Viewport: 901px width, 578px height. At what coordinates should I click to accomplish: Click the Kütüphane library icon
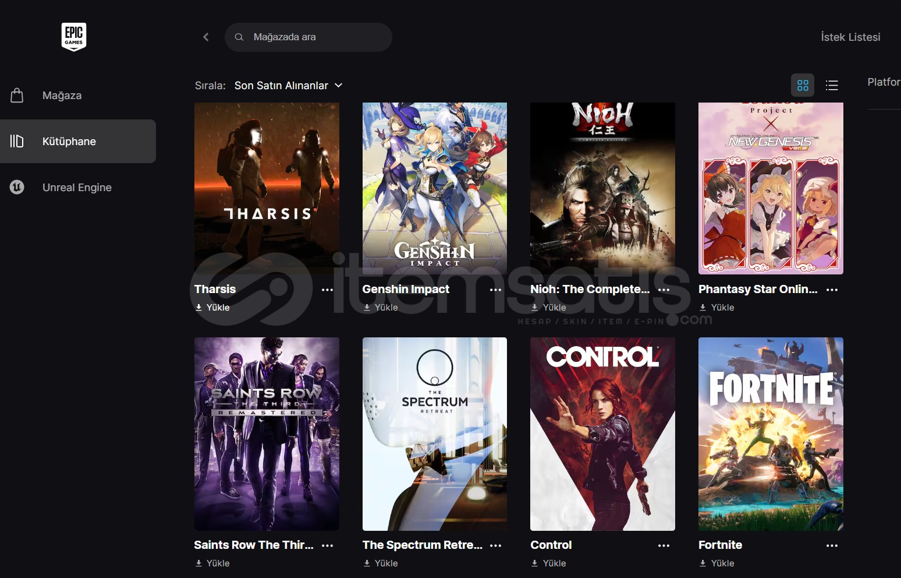(x=17, y=141)
